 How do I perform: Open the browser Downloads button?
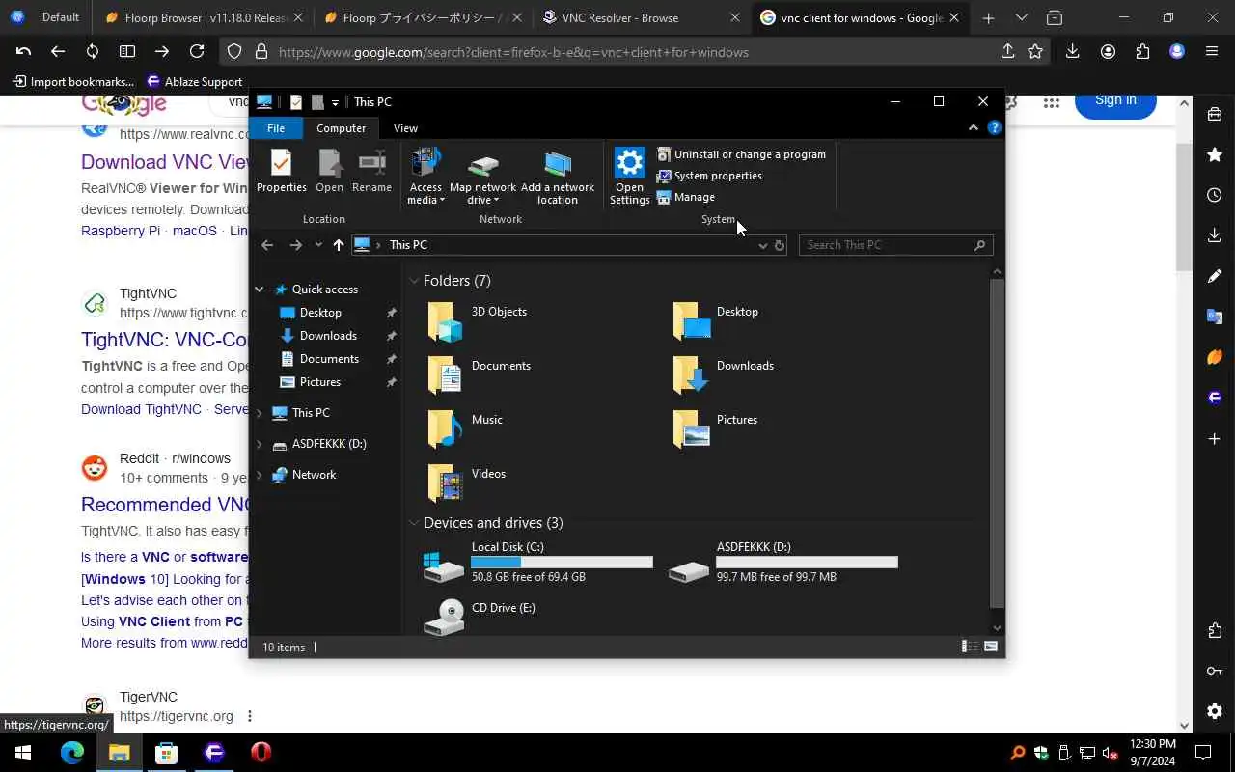tap(1072, 52)
